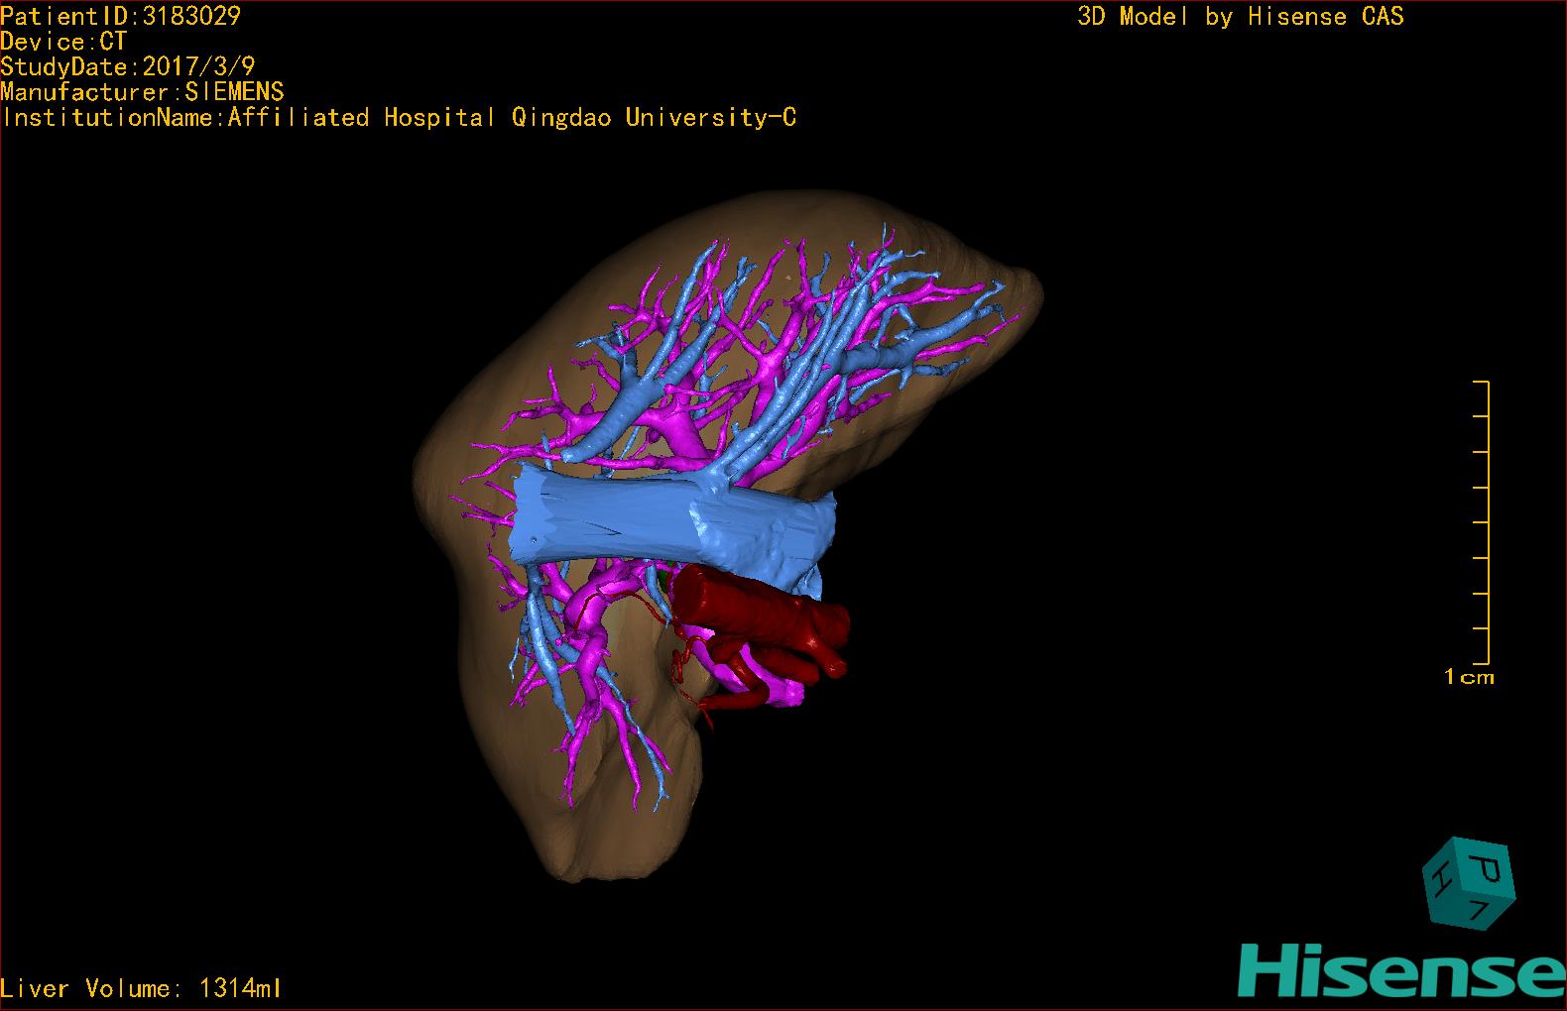Click the InstitutionName text line

(399, 118)
